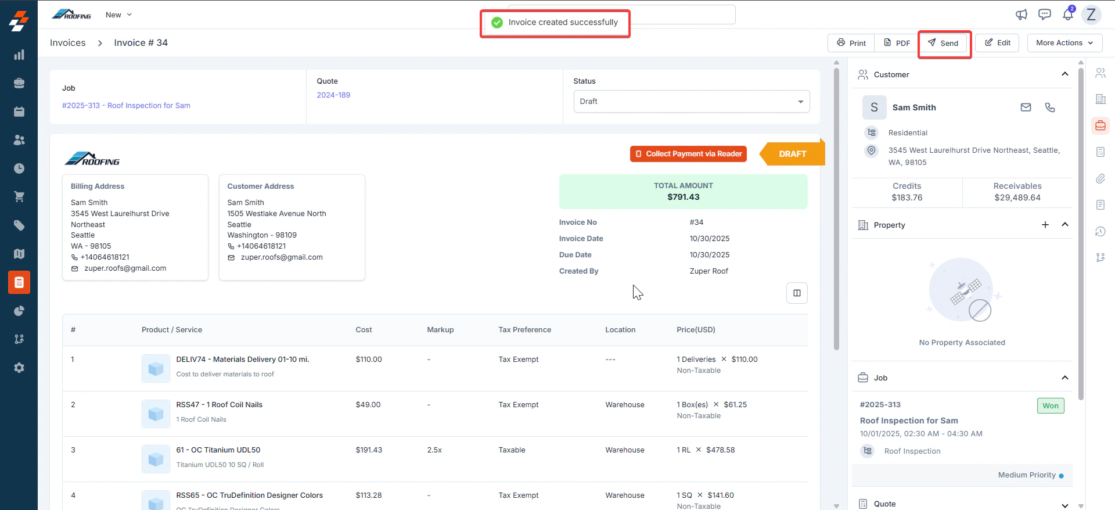The image size is (1115, 510).
Task: Open the price tag icon in left sidebar
Action: click(19, 225)
